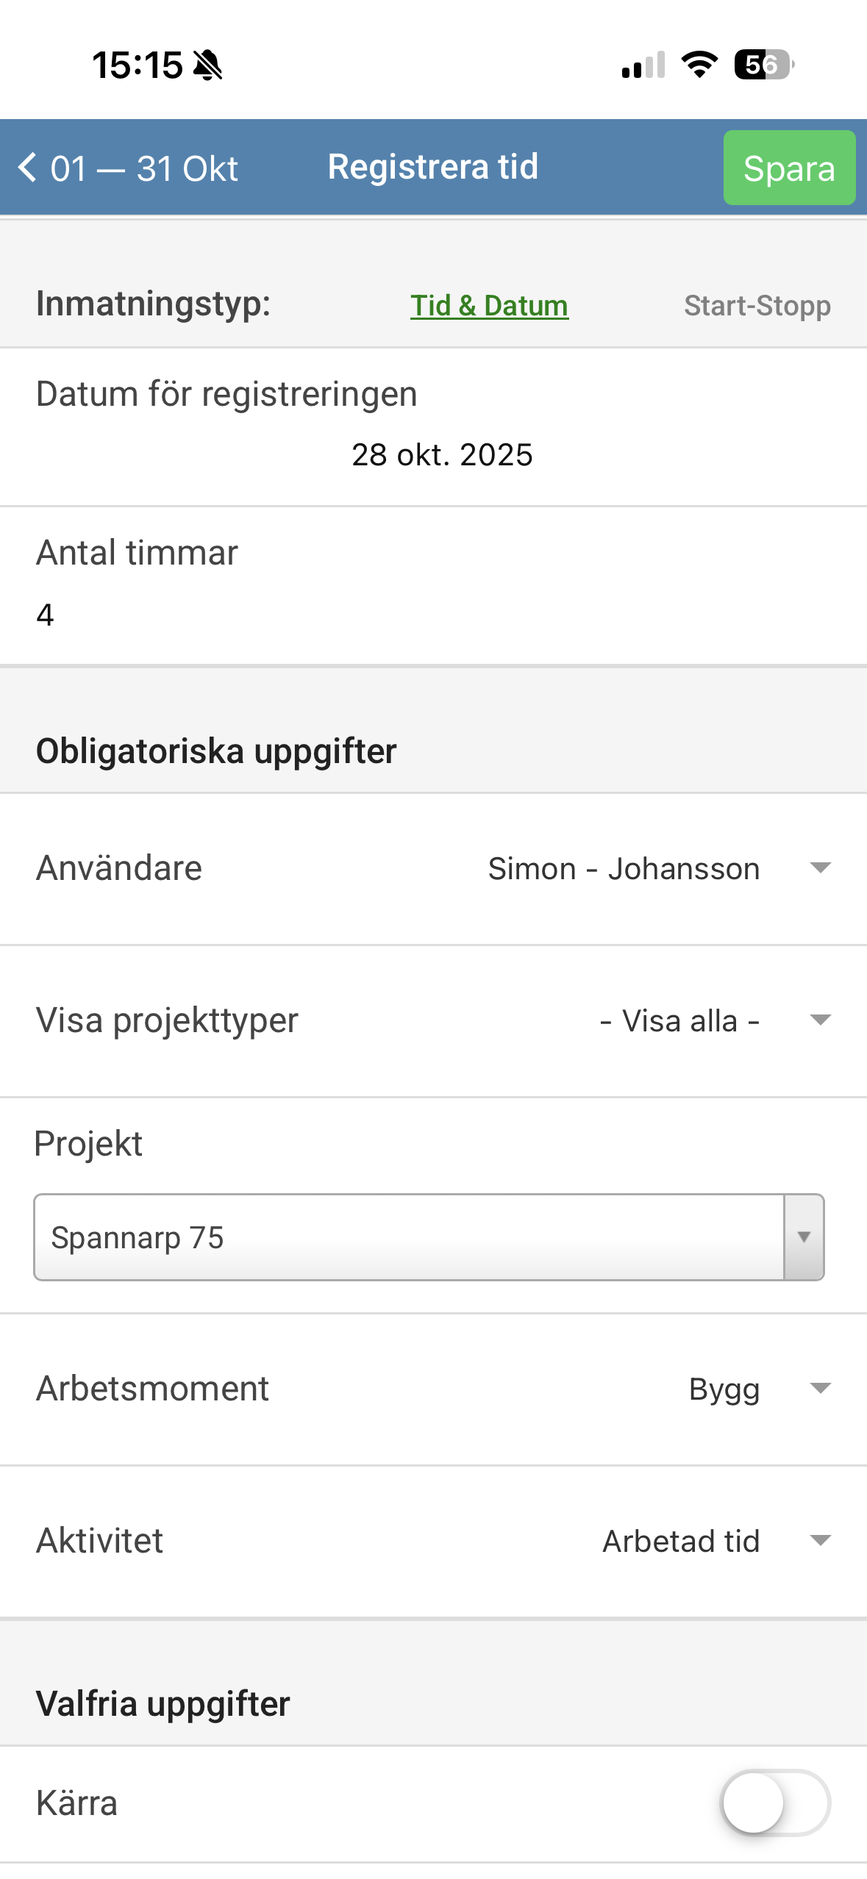Image resolution: width=867 pixels, height=1879 pixels.
Task: Expand the Visa projekttyper dropdown arrow
Action: click(x=820, y=1020)
